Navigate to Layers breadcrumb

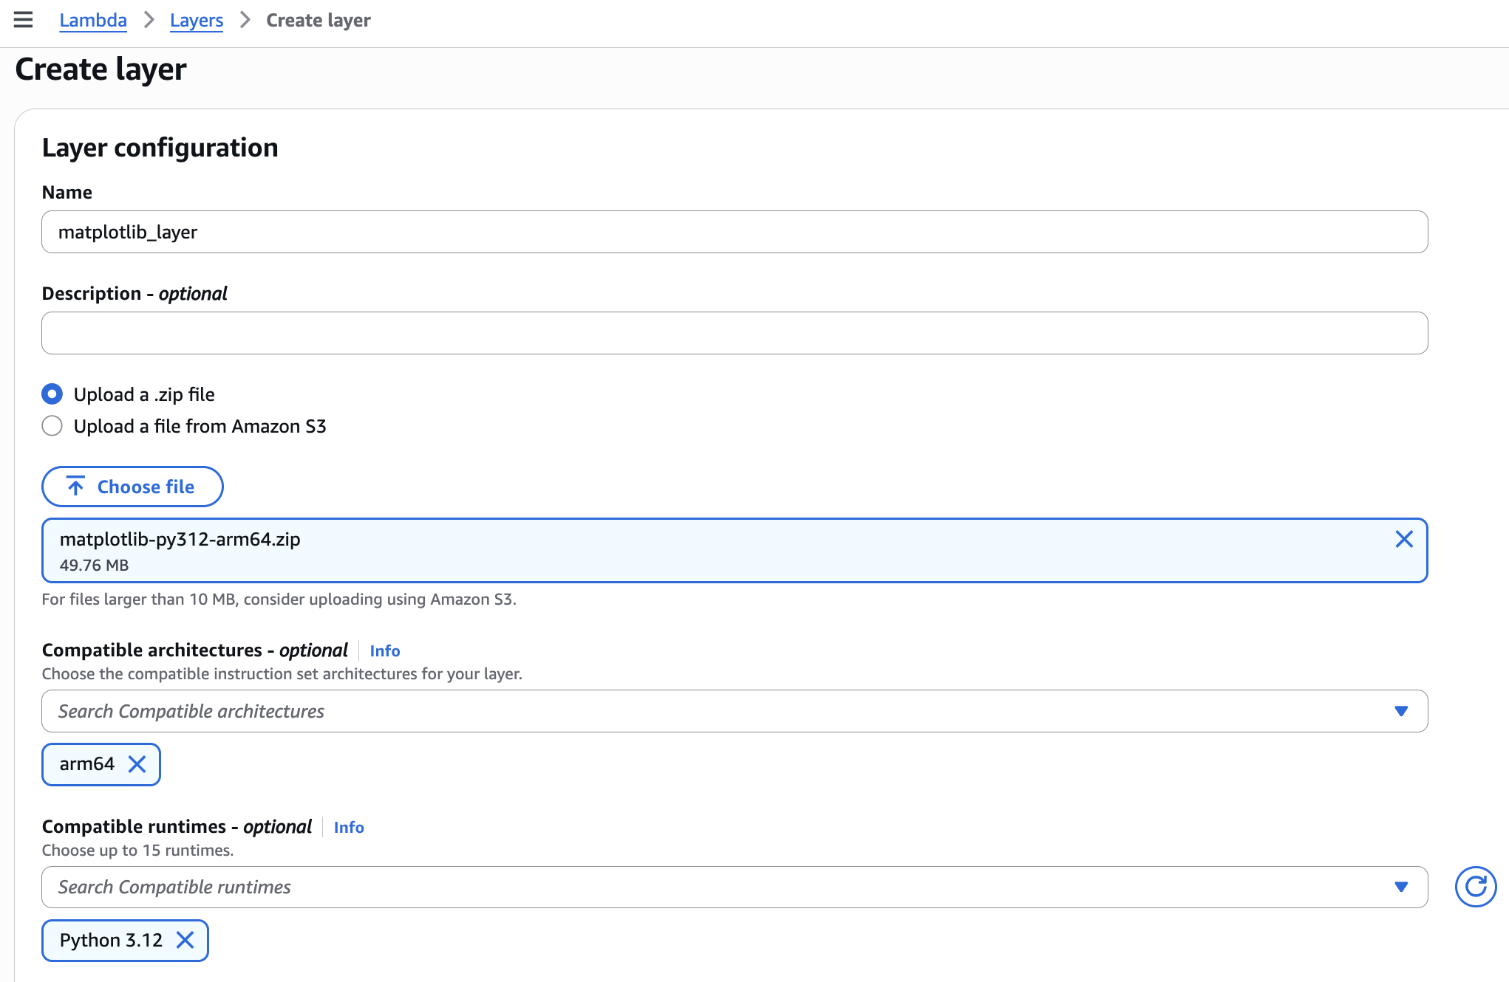pyautogui.click(x=196, y=20)
